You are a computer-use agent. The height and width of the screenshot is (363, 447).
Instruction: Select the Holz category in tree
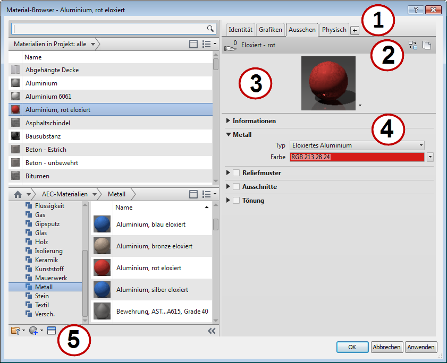click(41, 241)
